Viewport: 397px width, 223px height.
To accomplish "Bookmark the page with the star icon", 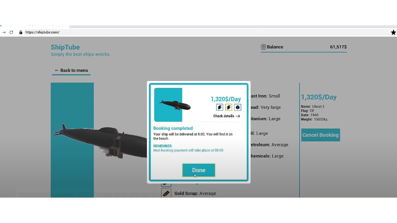I will click(x=393, y=32).
